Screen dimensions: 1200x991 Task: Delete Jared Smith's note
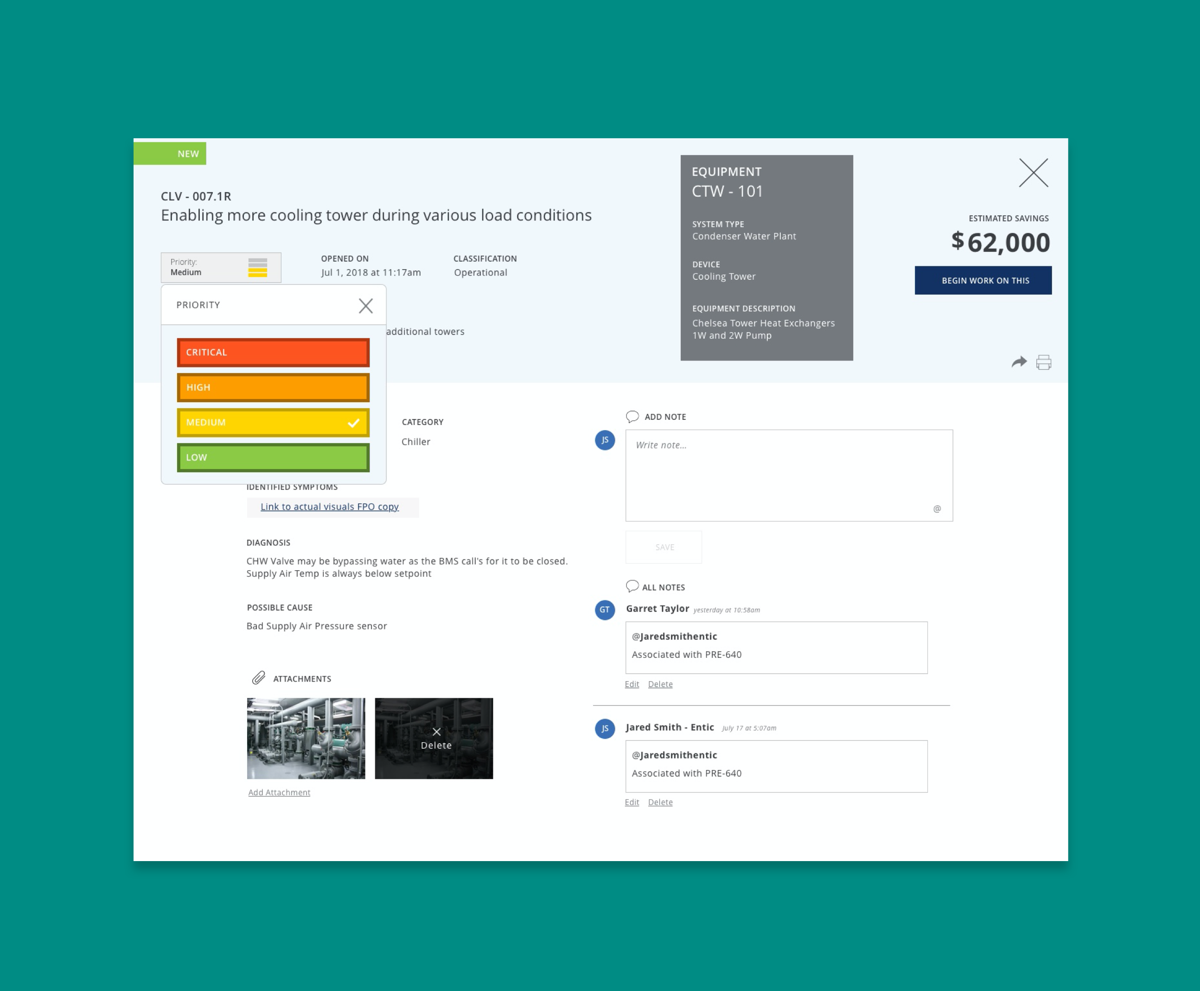point(660,802)
